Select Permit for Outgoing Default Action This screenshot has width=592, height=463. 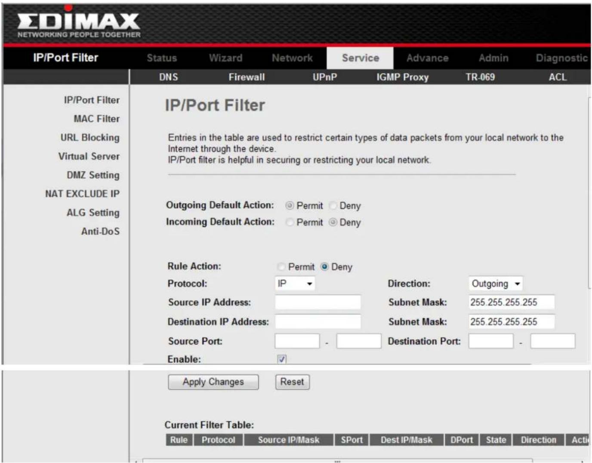(x=290, y=206)
